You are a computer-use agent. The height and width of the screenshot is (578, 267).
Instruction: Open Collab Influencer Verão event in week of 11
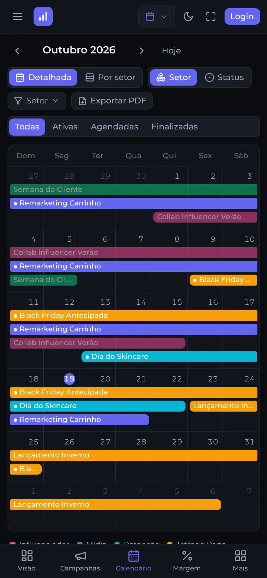pyautogui.click(x=98, y=343)
